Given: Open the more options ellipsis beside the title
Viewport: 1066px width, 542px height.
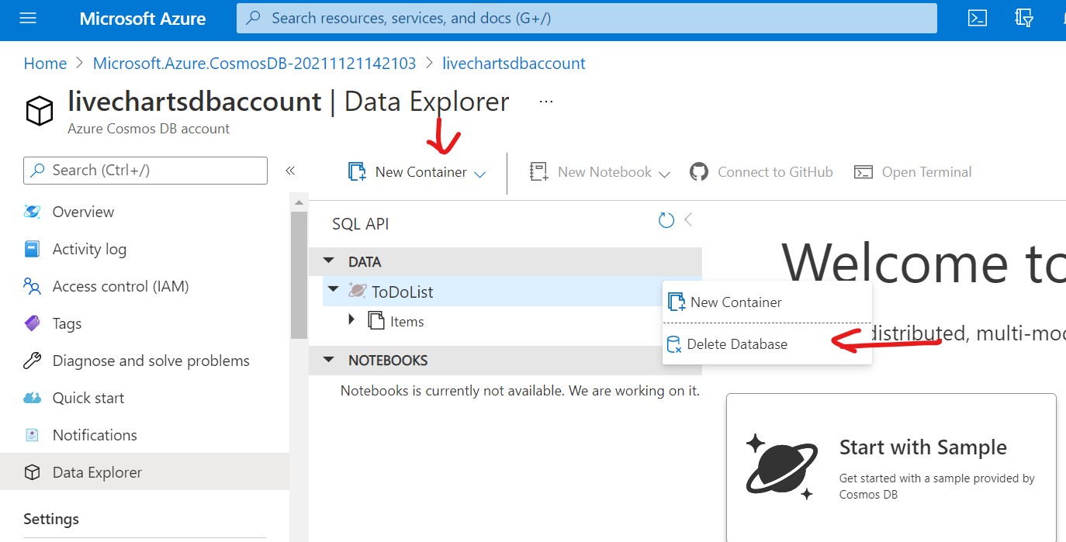Looking at the screenshot, I should pos(546,102).
